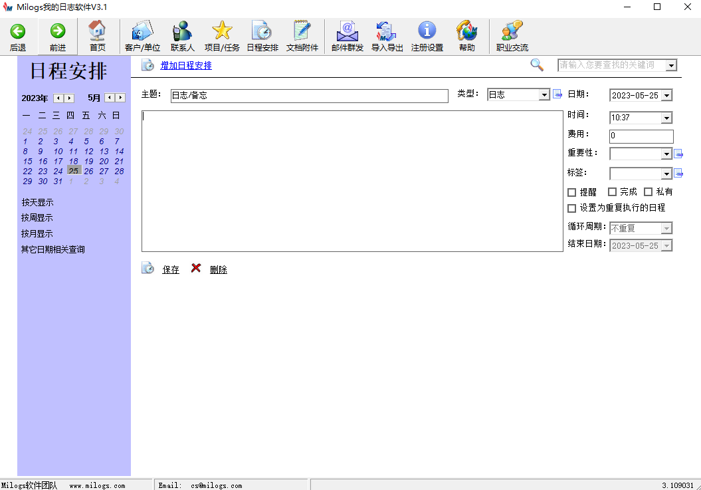This screenshot has height=490, width=701.
Task: Click the keyword search input box
Action: [x=611, y=65]
